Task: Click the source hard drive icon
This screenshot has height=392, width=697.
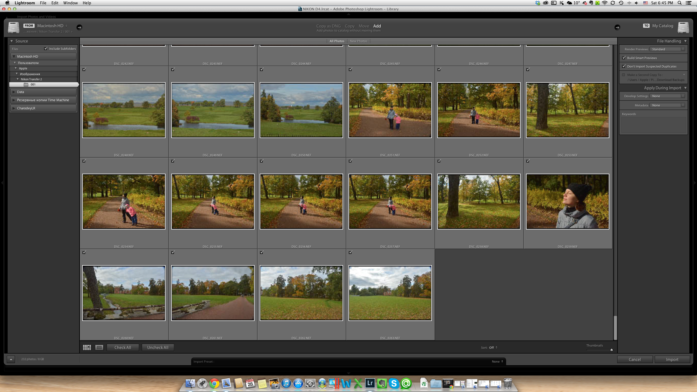Action: pyautogui.click(x=14, y=27)
